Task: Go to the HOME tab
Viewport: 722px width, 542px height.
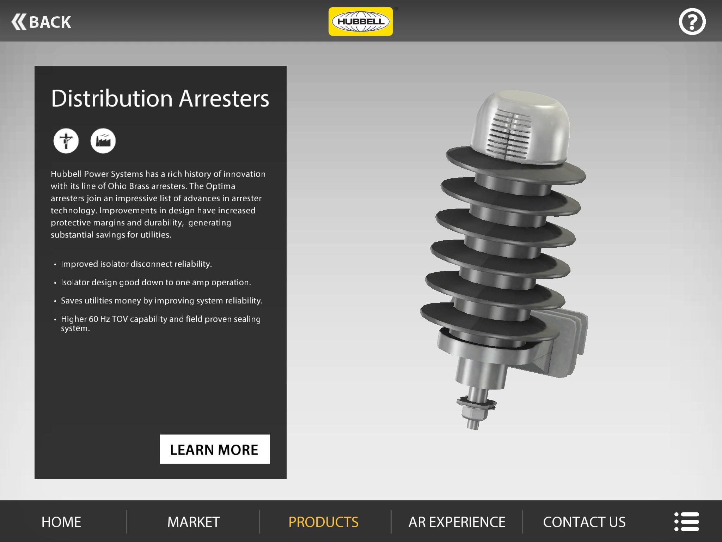Action: click(61, 522)
